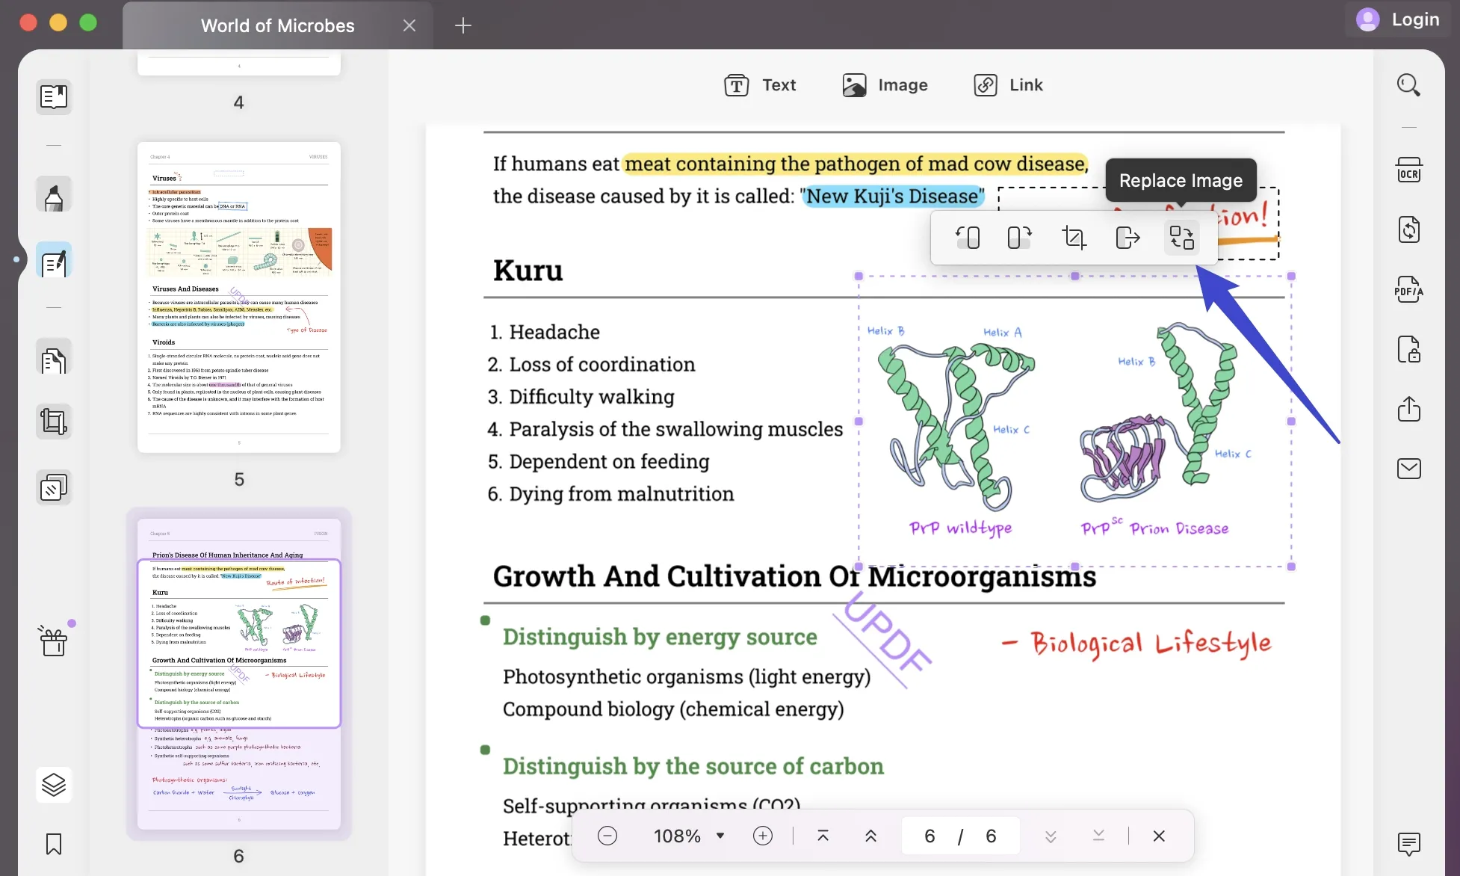Image resolution: width=1460 pixels, height=876 pixels.
Task: Select the layers panel sidebar icon
Action: [x=53, y=783]
